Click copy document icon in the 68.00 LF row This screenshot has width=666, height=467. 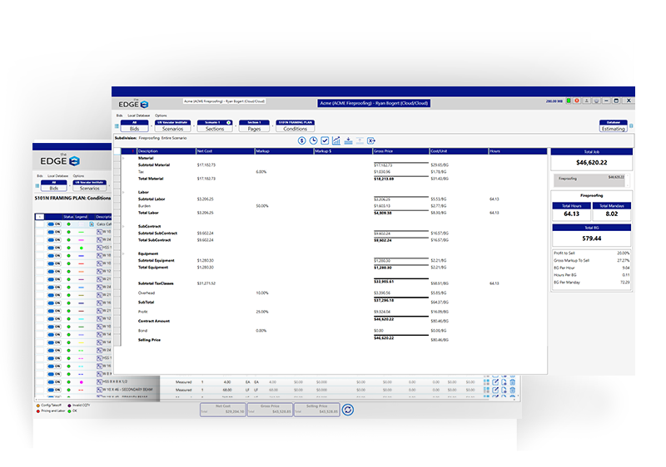[504, 390]
